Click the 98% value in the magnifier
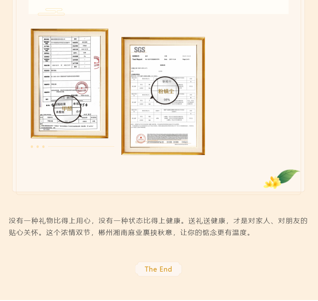 tap(167, 100)
